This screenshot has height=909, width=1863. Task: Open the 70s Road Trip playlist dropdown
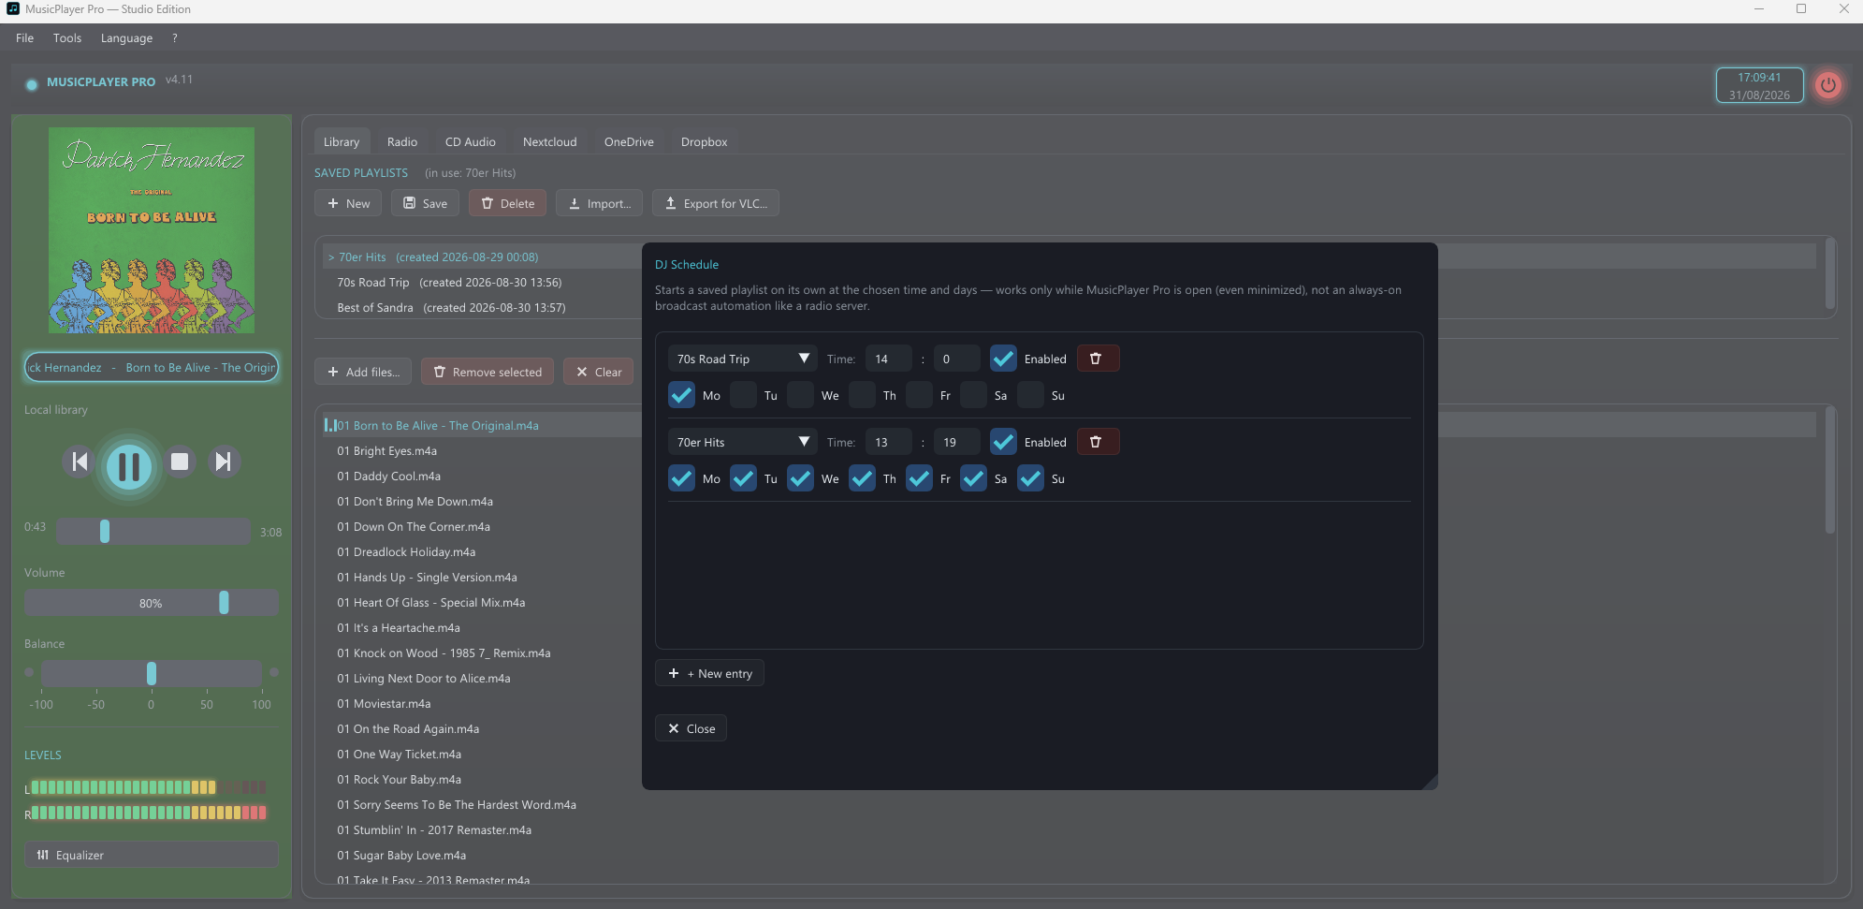pos(742,359)
